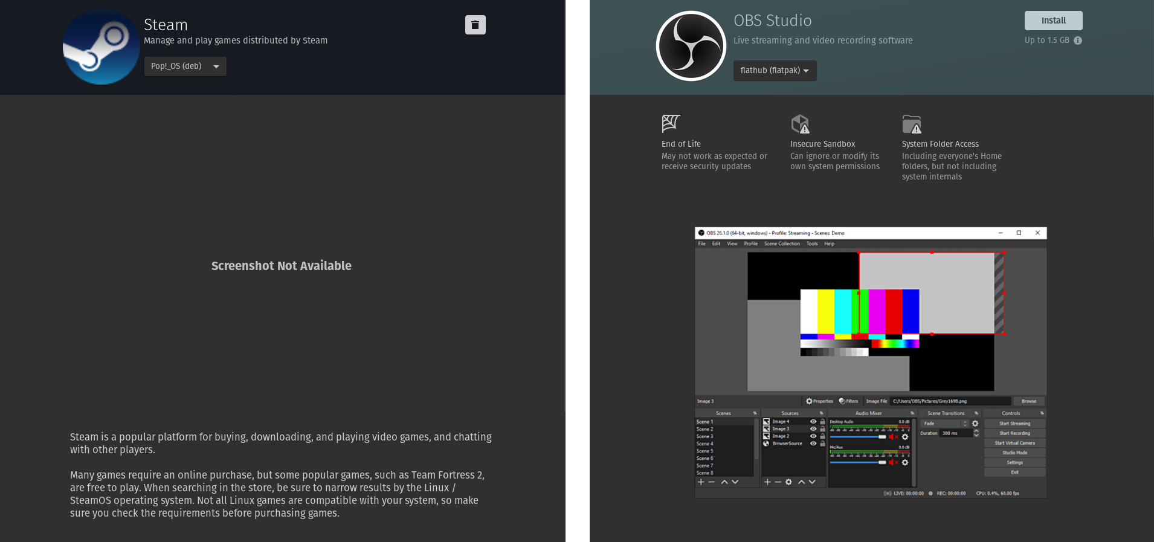Click the "End of Life" heading
This screenshot has height=542, width=1154.
pyautogui.click(x=681, y=144)
